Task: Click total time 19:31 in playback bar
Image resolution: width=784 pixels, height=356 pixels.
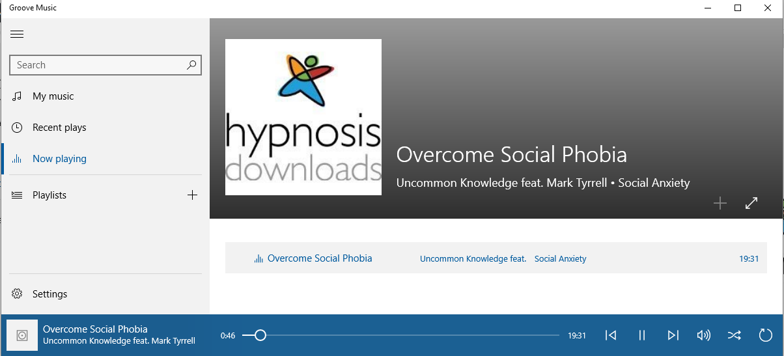Action: pyautogui.click(x=577, y=336)
